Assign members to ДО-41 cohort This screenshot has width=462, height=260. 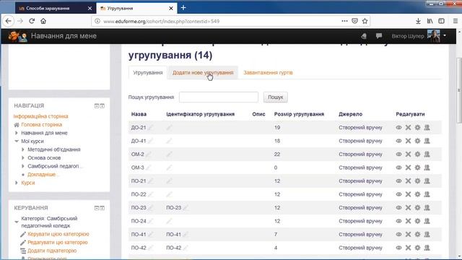coord(427,141)
